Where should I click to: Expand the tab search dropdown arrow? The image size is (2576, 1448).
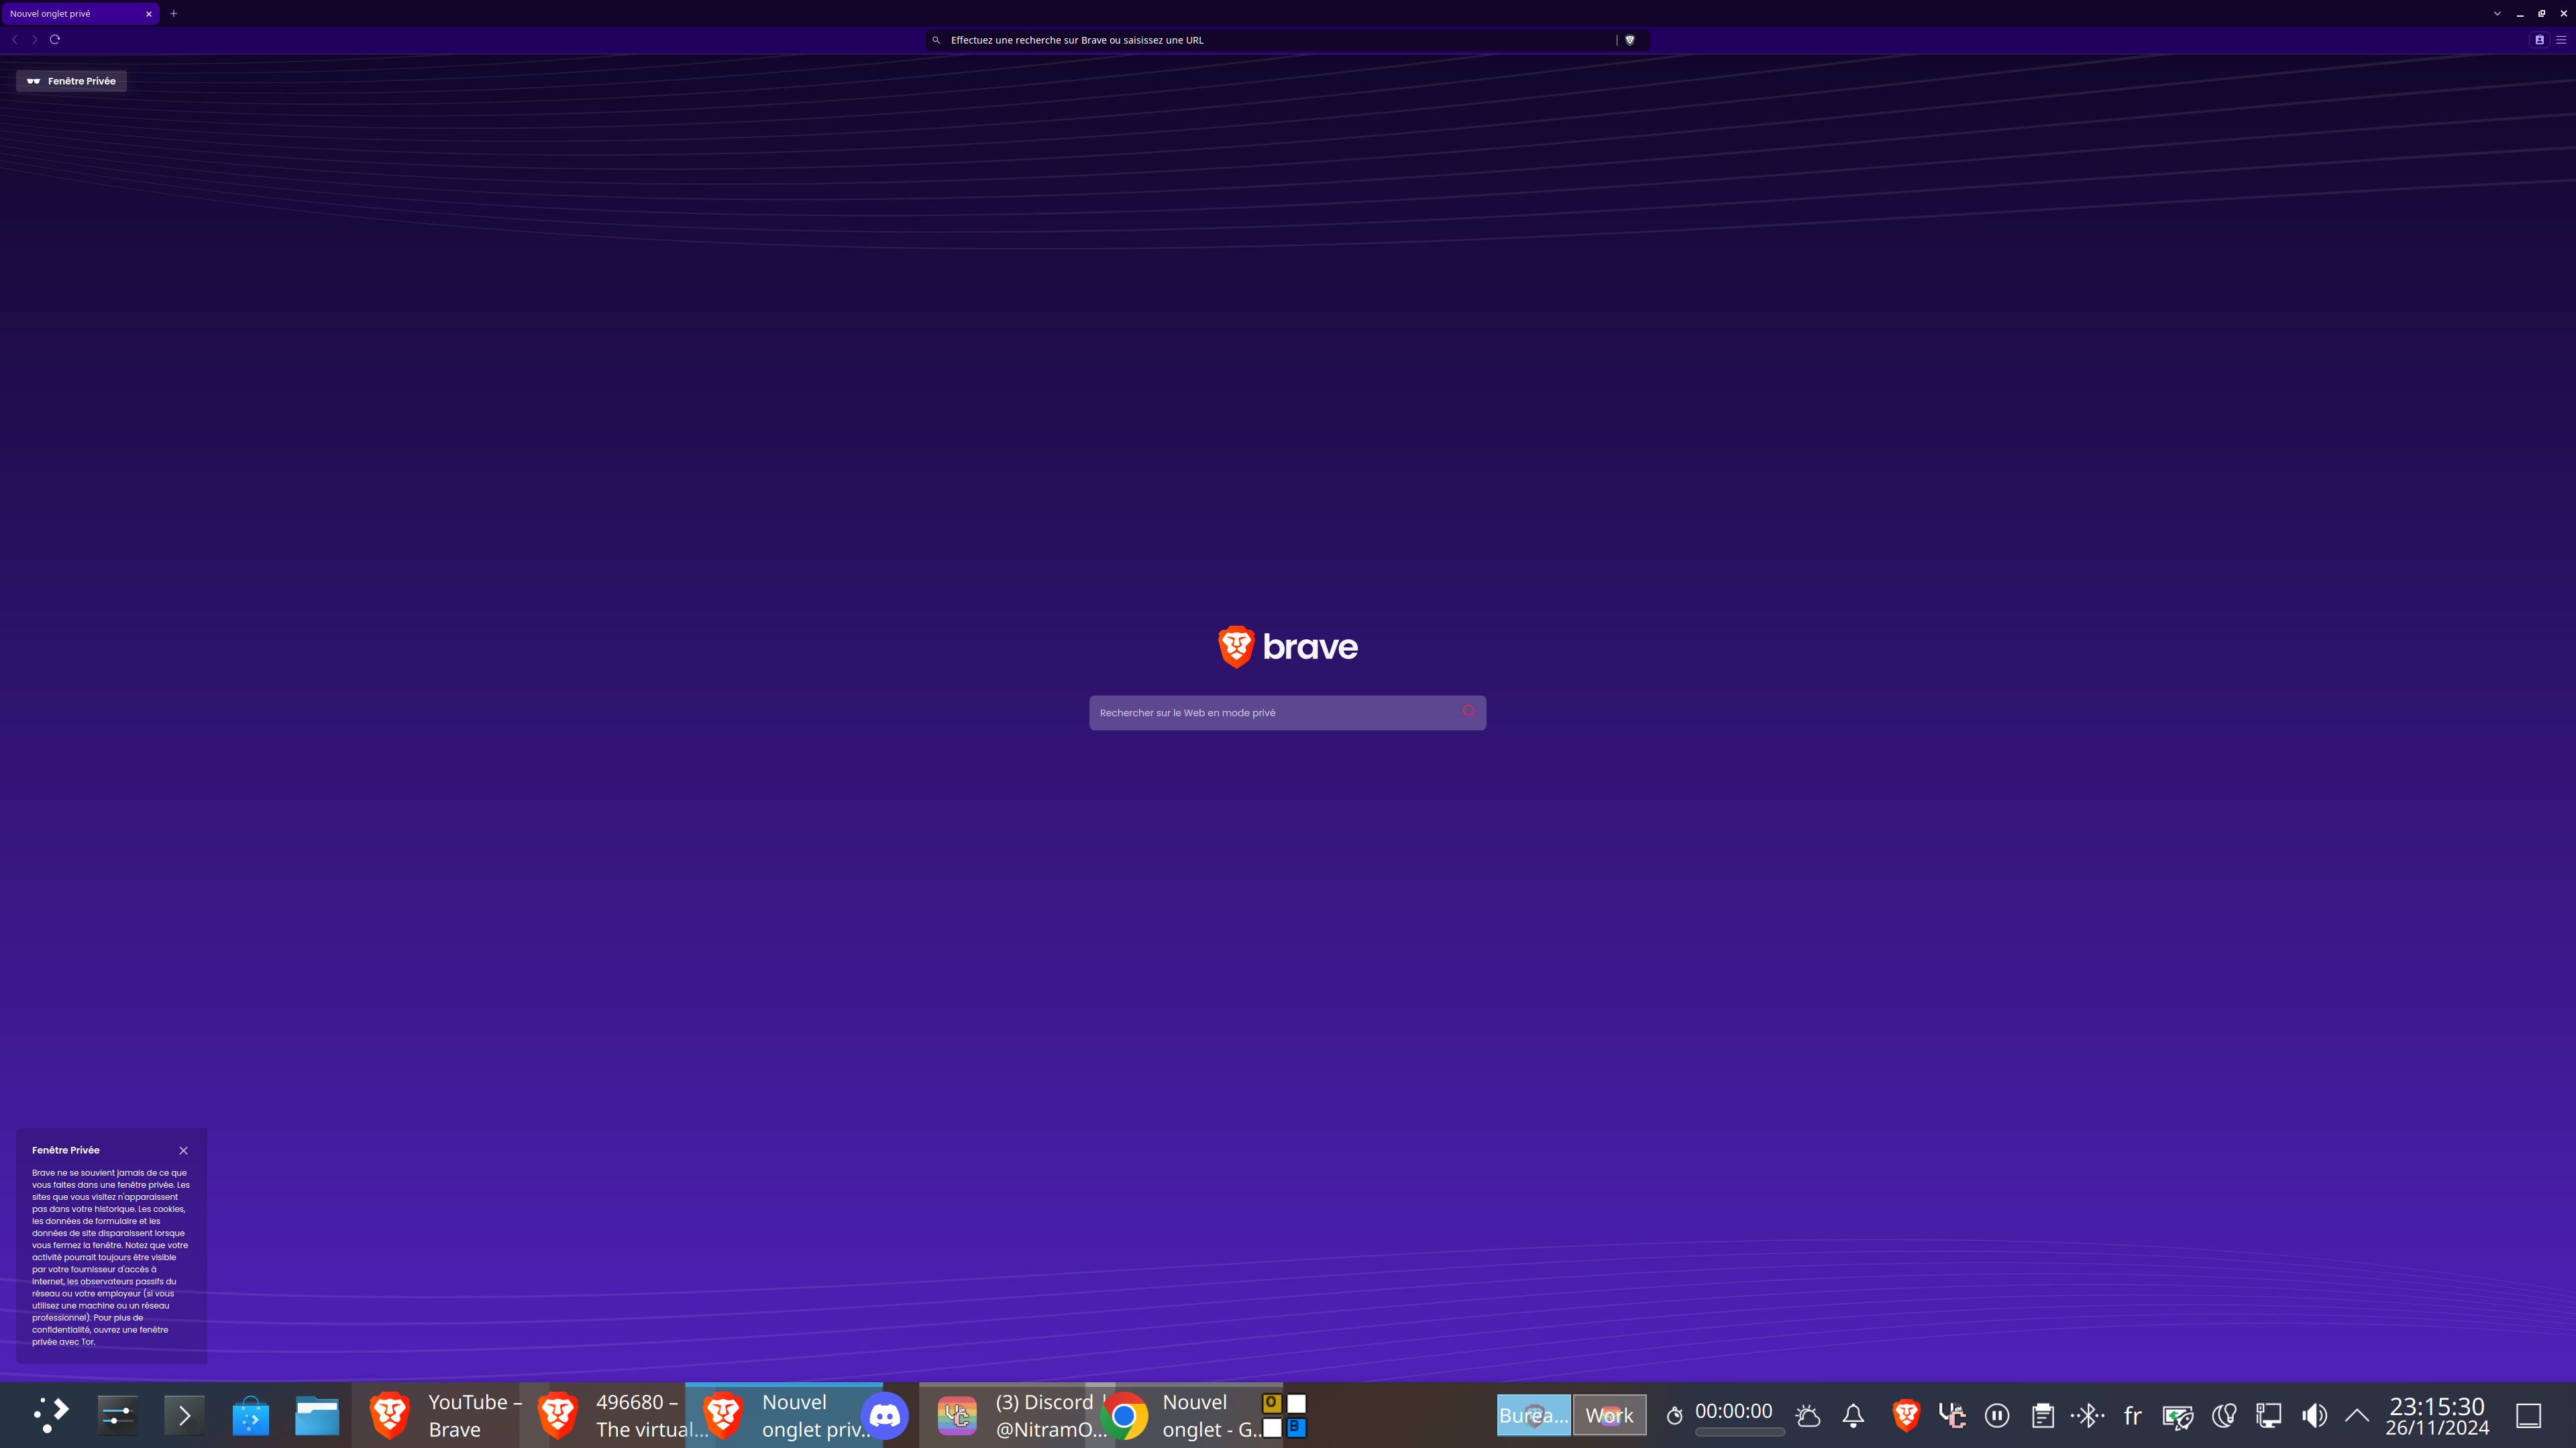point(2497,14)
